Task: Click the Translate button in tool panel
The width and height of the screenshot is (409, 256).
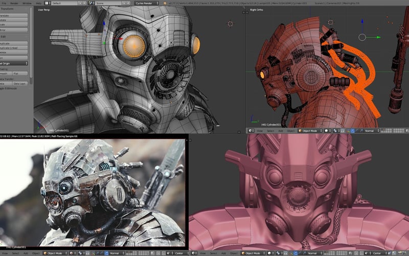Action: click(x=14, y=15)
